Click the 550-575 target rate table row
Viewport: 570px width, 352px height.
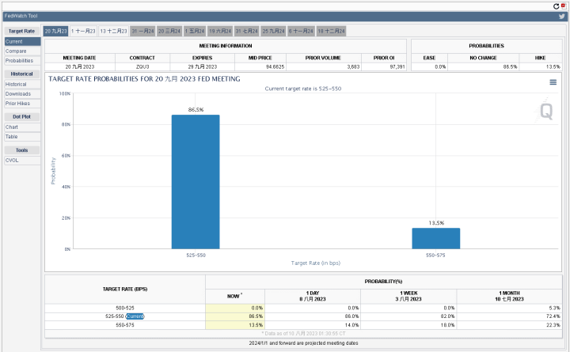[303, 325]
